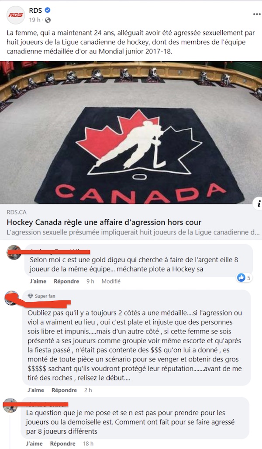Open the blue thumbs-up reactions with 5 likes
The width and height of the screenshot is (262, 449).
coord(244,277)
